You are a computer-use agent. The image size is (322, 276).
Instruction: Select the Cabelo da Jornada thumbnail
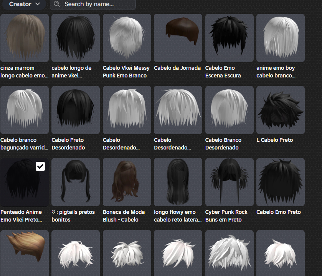tap(178, 38)
